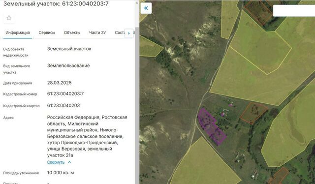Open the Информация tab
Image resolution: width=315 pixels, height=184 pixels.
(x=18, y=32)
